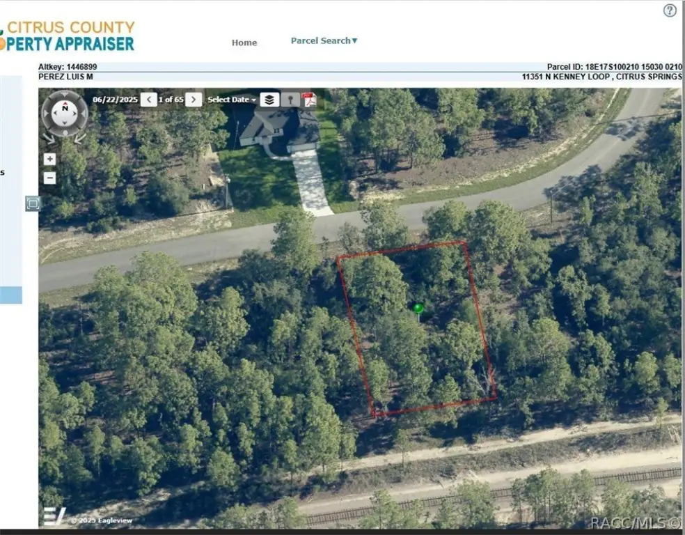Go to the Home page
This screenshot has height=535, width=685.
(244, 42)
